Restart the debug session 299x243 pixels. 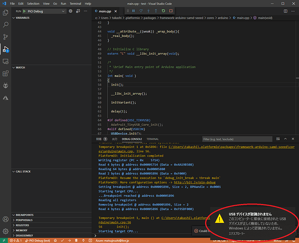coord(163,11)
